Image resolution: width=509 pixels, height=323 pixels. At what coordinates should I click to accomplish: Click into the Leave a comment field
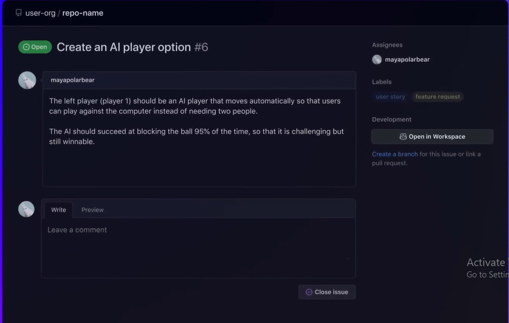click(x=198, y=247)
